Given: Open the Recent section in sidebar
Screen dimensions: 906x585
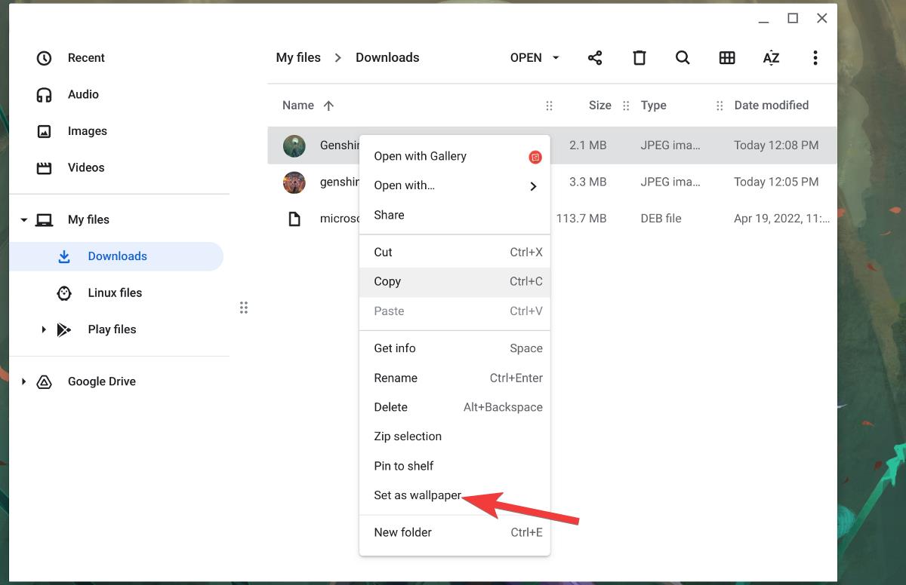Looking at the screenshot, I should tap(85, 57).
